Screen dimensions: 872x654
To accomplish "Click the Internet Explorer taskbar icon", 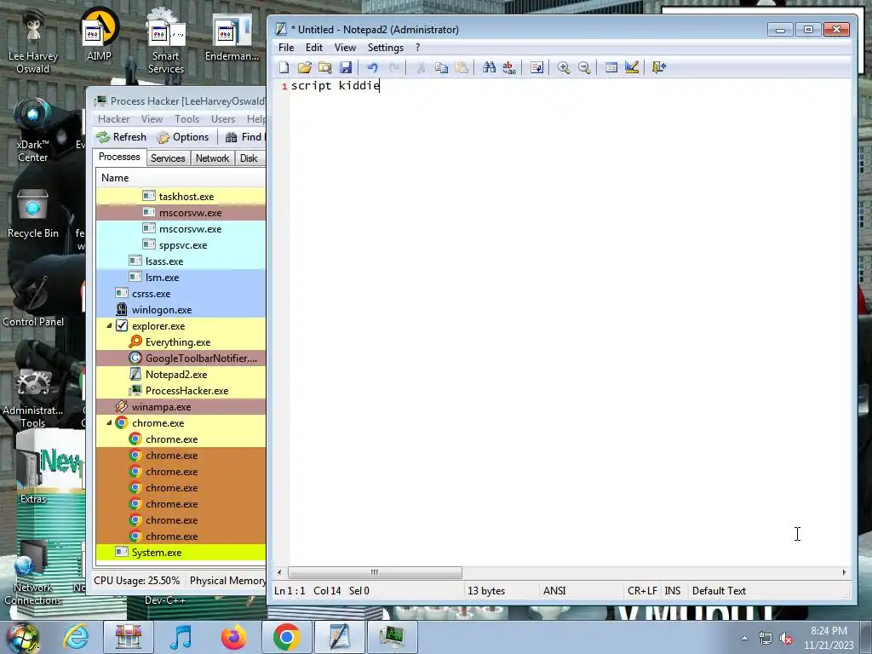I will coord(76,637).
